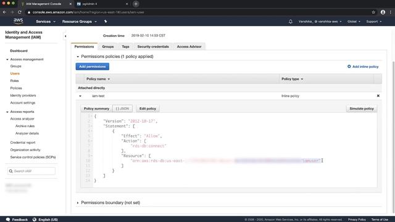Viewport: 395px width, 222px height.
Task: Open the account user dropdown
Action: point(320,22)
